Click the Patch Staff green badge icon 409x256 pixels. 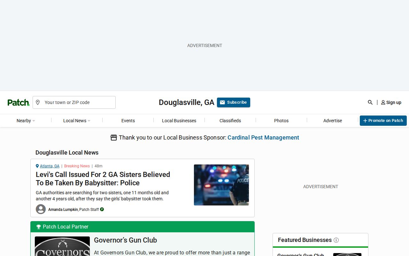coord(102,209)
